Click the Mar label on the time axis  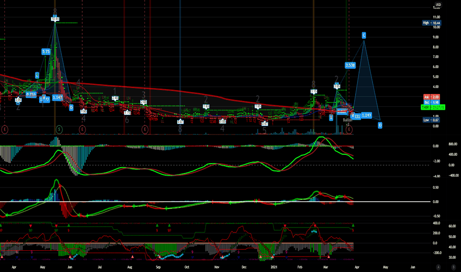pos(325,267)
